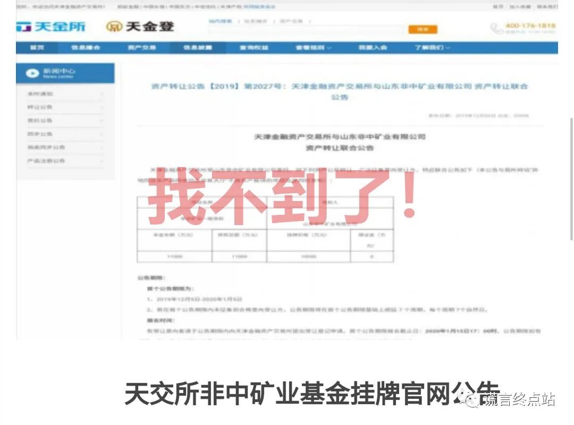
Task: Open 转让公告 in the sidebar
Action: (x=39, y=107)
